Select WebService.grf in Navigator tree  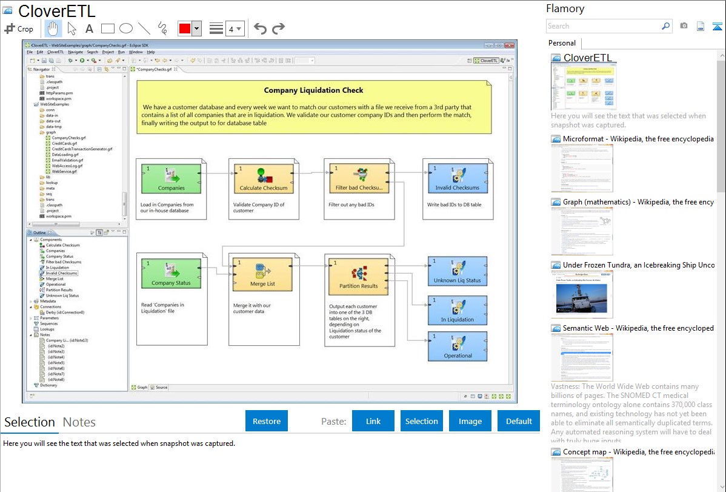(x=64, y=172)
